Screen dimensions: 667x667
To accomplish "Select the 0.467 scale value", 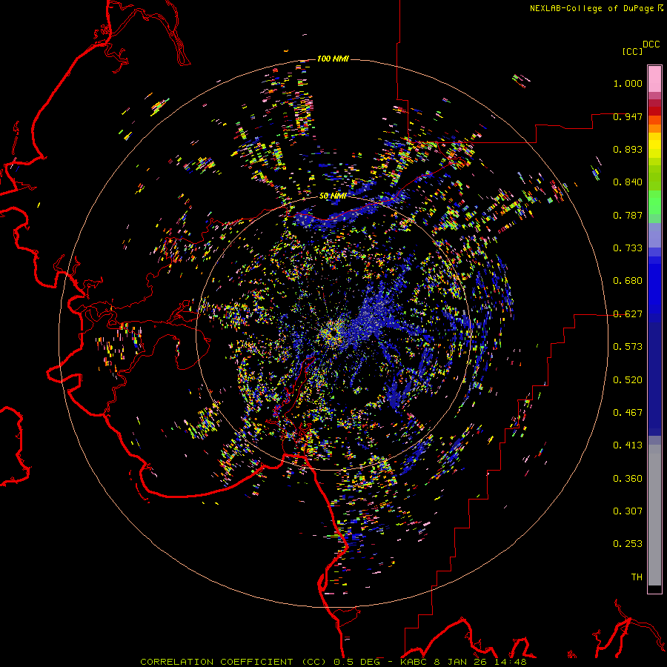I will 628,413.
